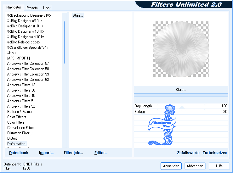Pick Andrew's Filters 52 entry
Screen dimensions: 233x173
pyautogui.click(x=21, y=106)
